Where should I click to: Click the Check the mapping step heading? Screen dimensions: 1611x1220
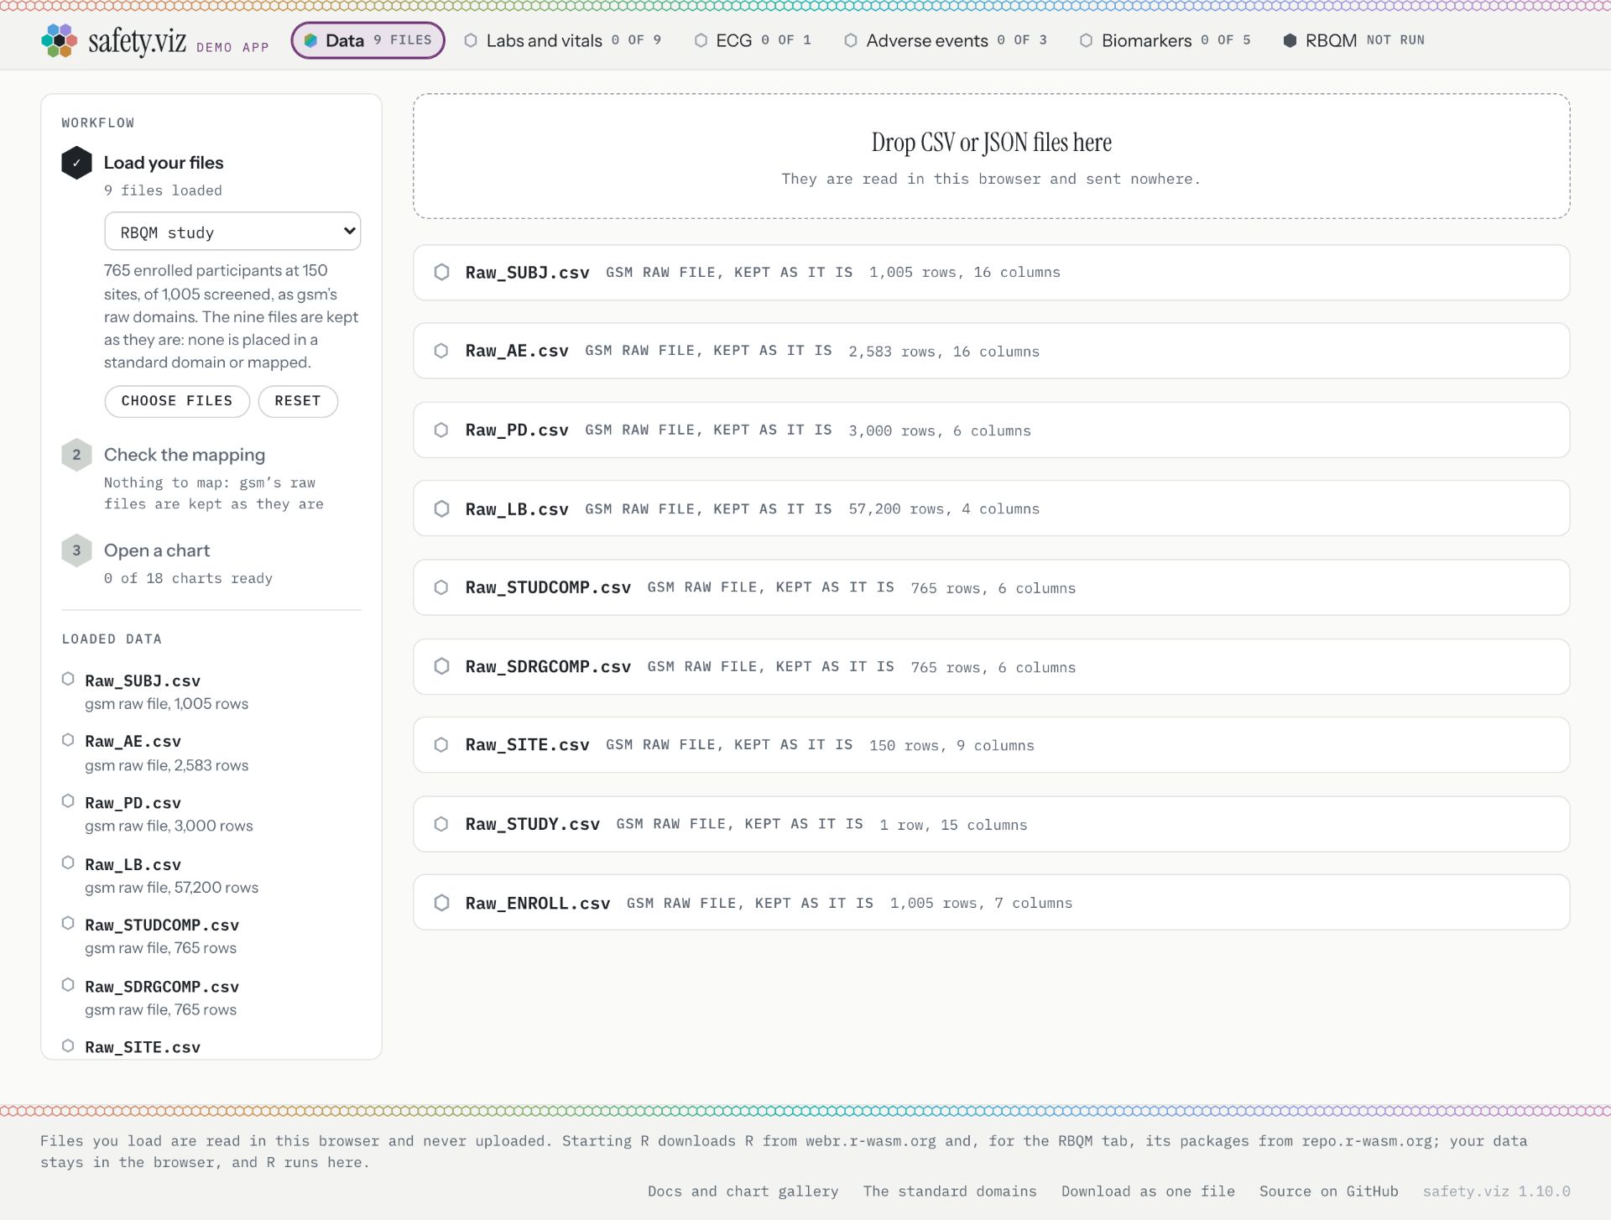[x=185, y=455]
